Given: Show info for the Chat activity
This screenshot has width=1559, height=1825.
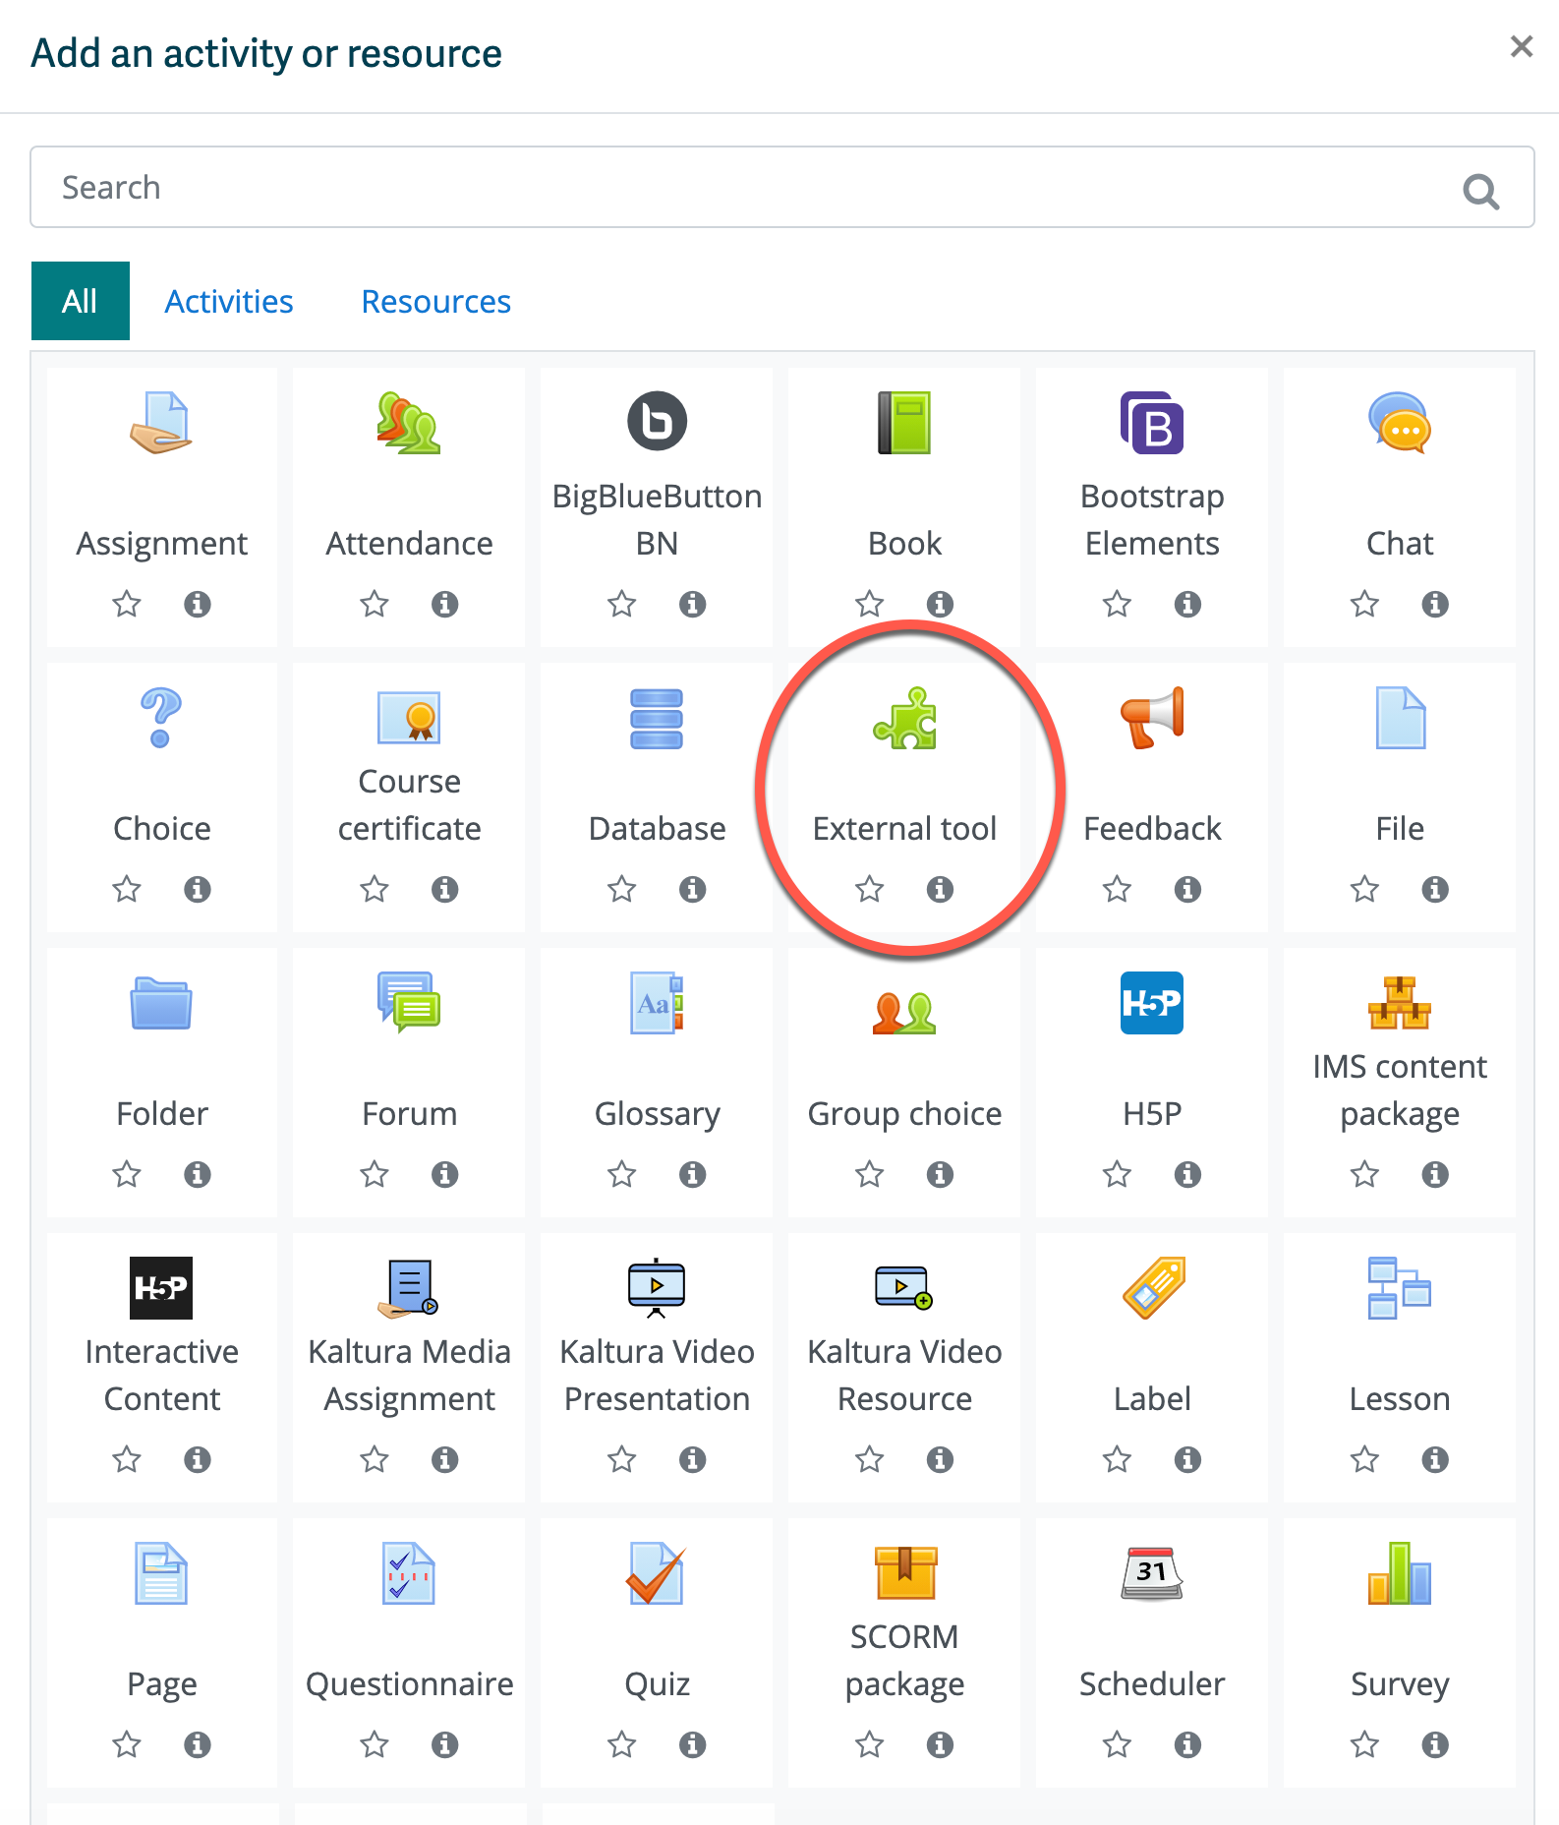Looking at the screenshot, I should (x=1435, y=604).
